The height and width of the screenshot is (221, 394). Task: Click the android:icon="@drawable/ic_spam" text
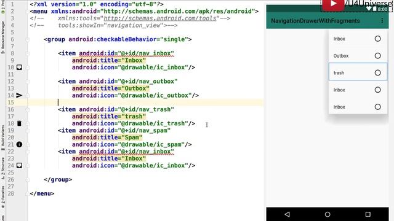(x=128, y=145)
